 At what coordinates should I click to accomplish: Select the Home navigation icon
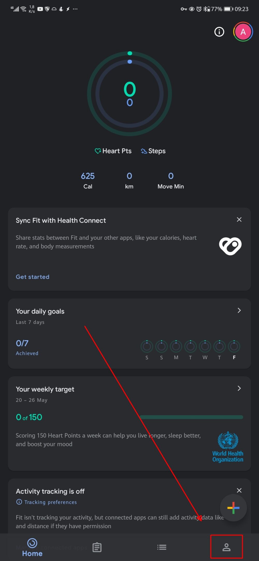coord(32,544)
